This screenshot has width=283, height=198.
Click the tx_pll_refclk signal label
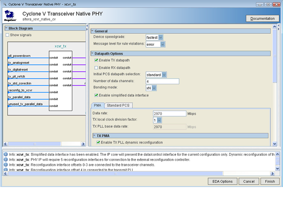pyautogui.click(x=16, y=76)
